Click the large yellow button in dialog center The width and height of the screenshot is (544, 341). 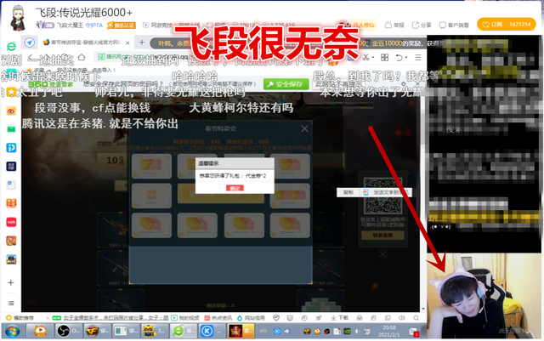221,193
